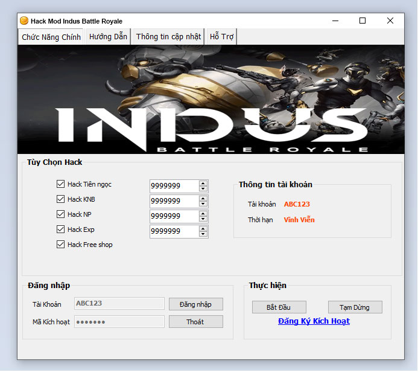Increase the Hack Exp value with up arrow
This screenshot has width=418, height=372.
coord(203,229)
